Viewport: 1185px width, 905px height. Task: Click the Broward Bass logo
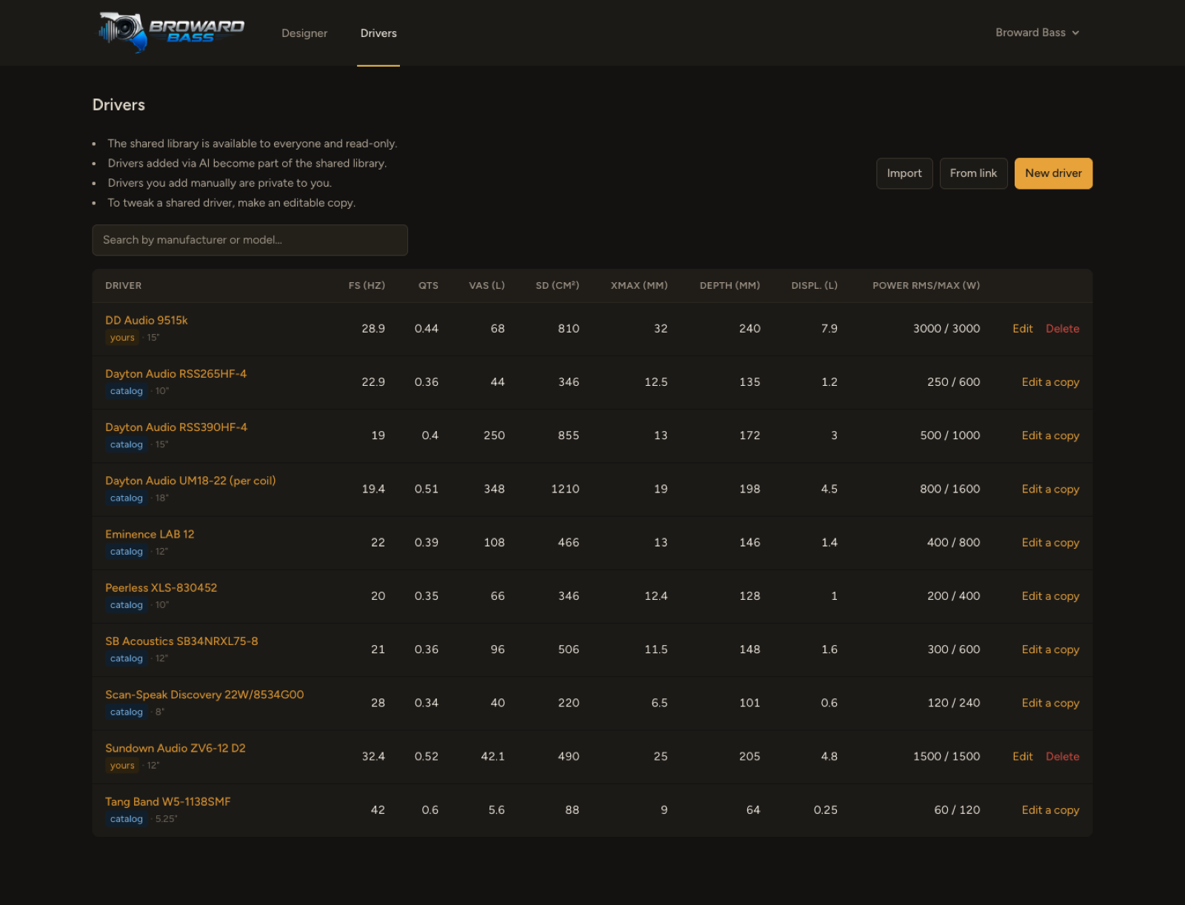171,33
